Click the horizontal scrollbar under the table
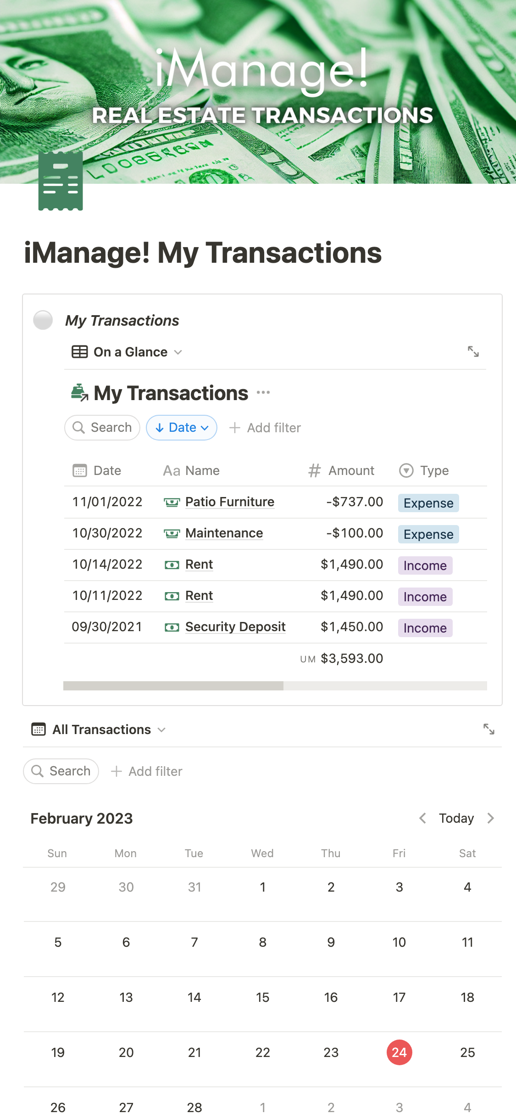 pos(173,685)
